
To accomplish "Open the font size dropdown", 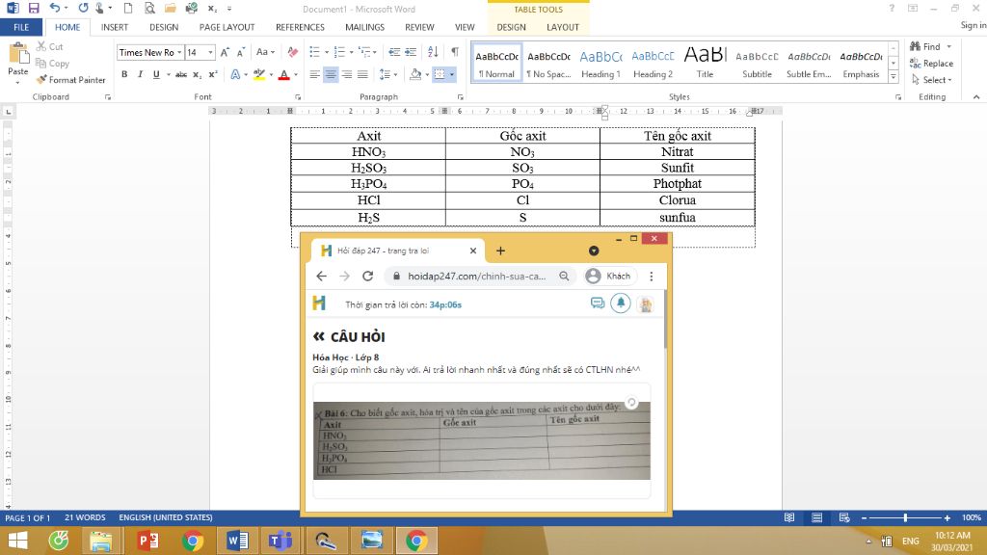I will [x=210, y=52].
